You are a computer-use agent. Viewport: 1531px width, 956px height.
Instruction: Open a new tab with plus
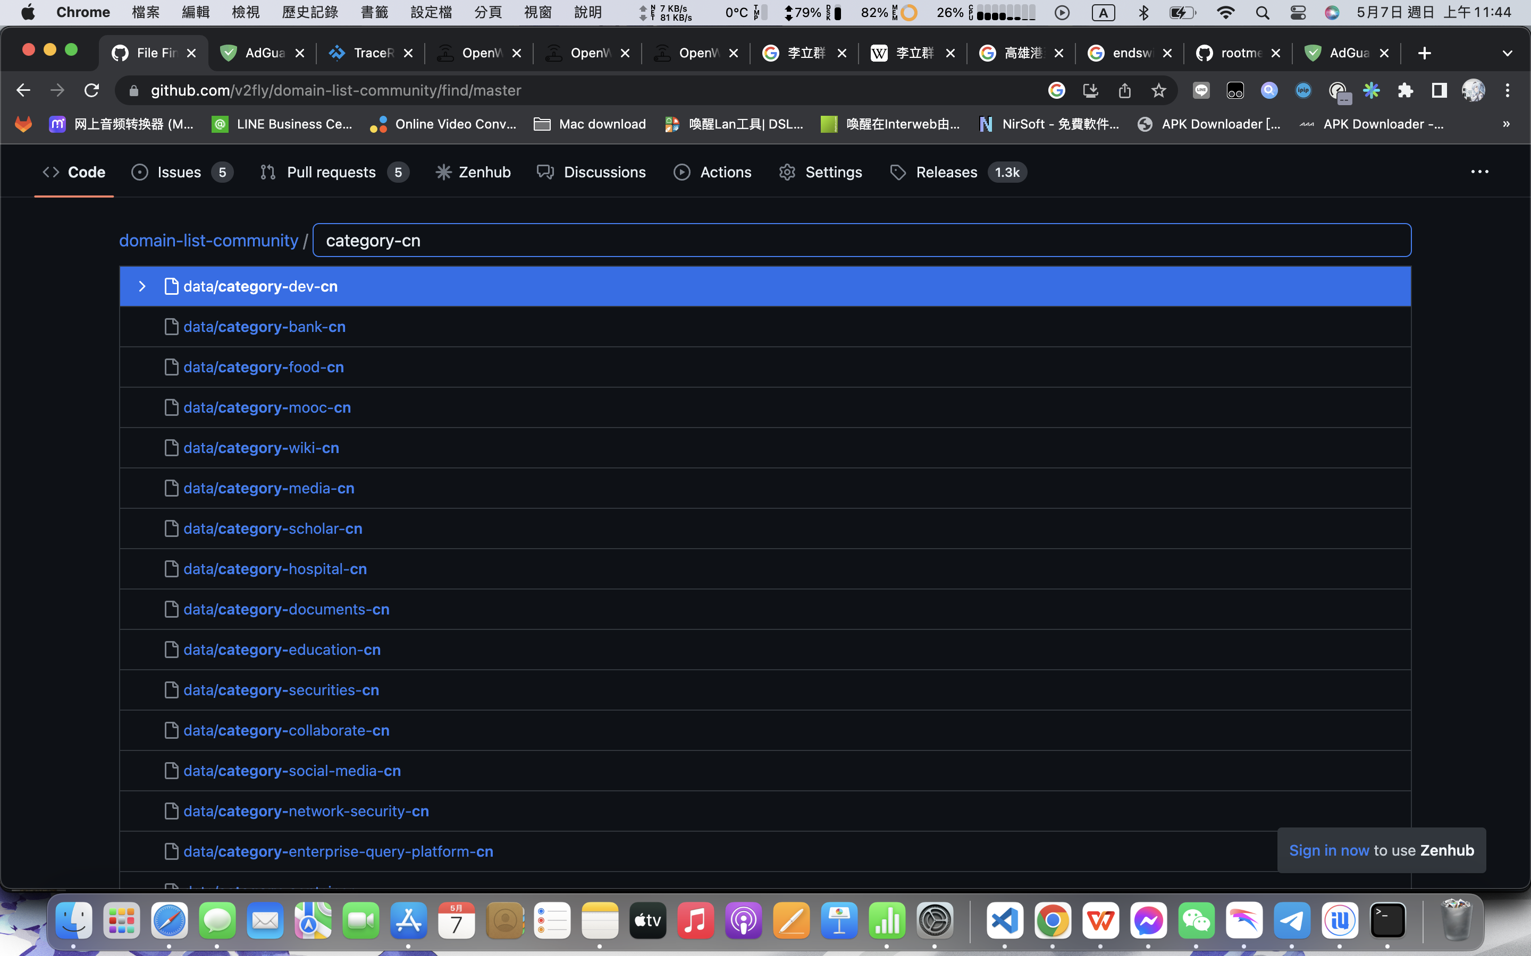[1424, 53]
